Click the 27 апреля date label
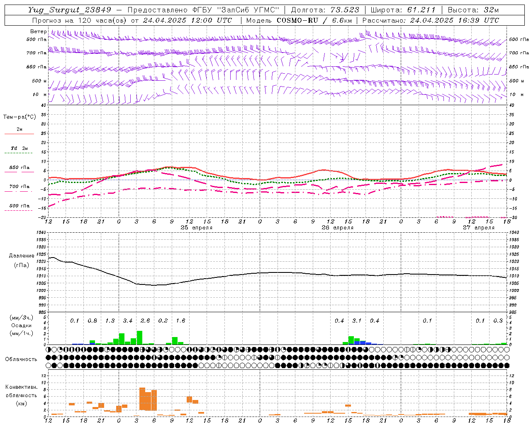The width and height of the screenshot is (531, 424). coord(478,228)
